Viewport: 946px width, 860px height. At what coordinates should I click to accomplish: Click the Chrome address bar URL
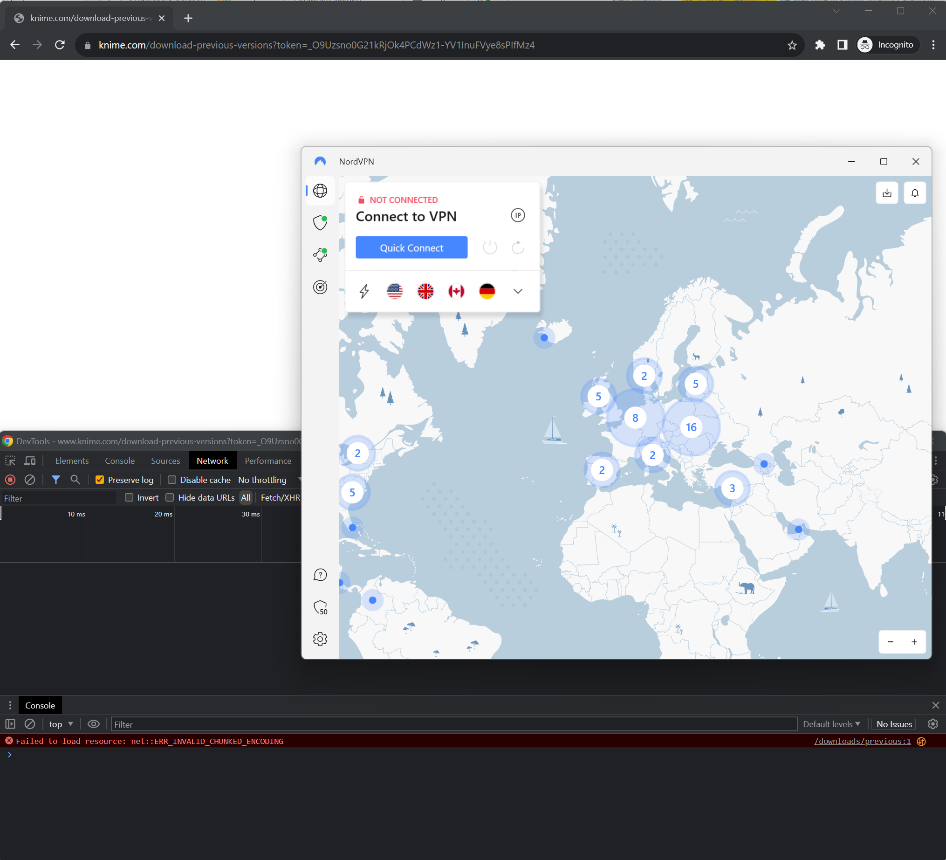coord(316,45)
